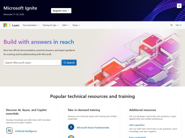Close the Microsoft Ignite banner
The height and width of the screenshot is (138, 185).
[179, 6]
